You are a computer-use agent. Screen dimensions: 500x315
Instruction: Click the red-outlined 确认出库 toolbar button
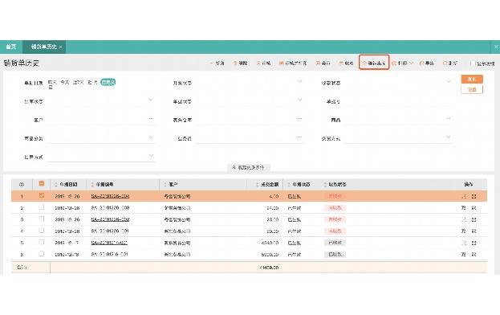click(374, 63)
